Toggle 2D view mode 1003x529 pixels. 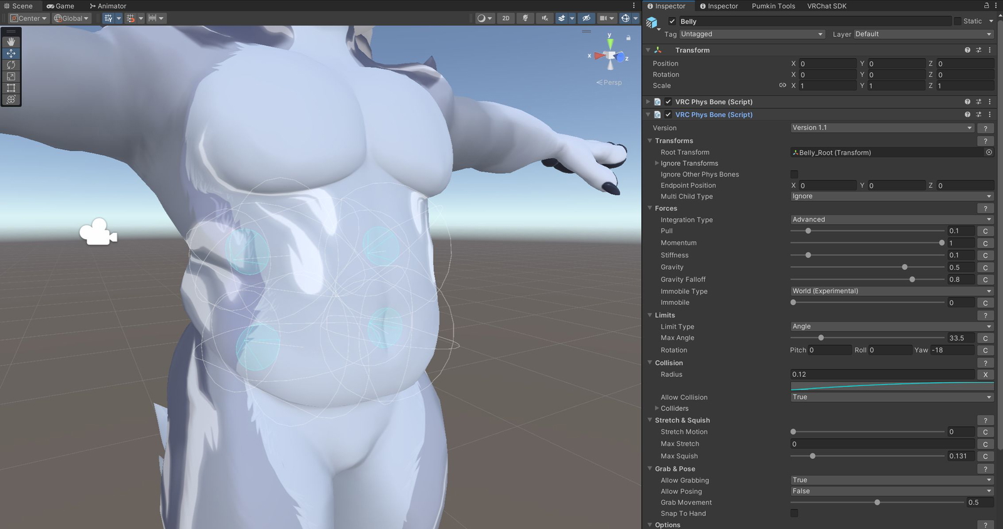(x=506, y=18)
